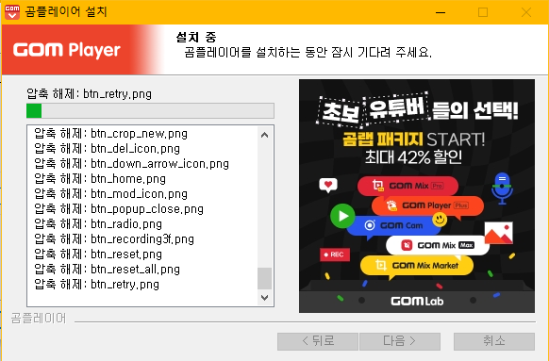Minimize the installer window
The image size is (549, 361).
click(x=441, y=12)
